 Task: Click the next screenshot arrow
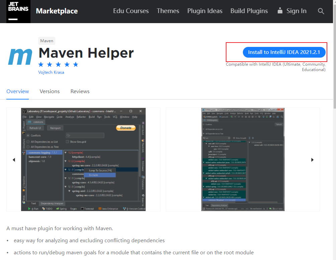click(312, 160)
